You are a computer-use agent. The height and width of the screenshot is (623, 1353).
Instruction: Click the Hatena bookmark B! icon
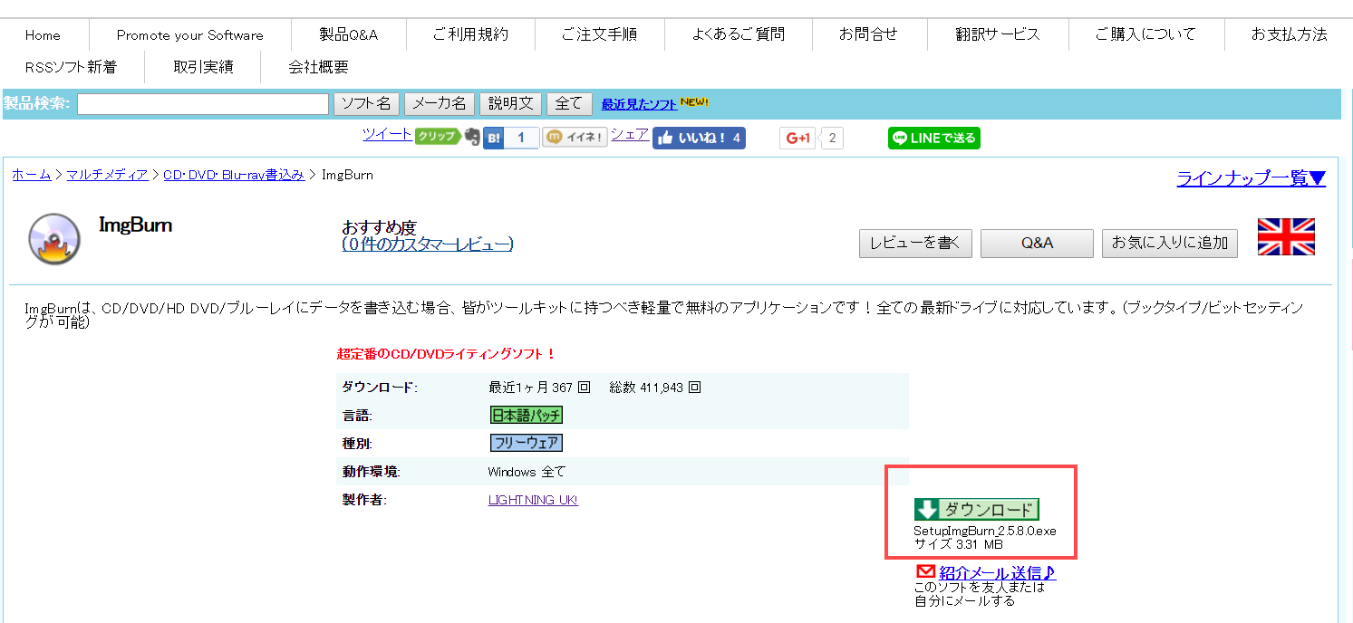pyautogui.click(x=494, y=138)
